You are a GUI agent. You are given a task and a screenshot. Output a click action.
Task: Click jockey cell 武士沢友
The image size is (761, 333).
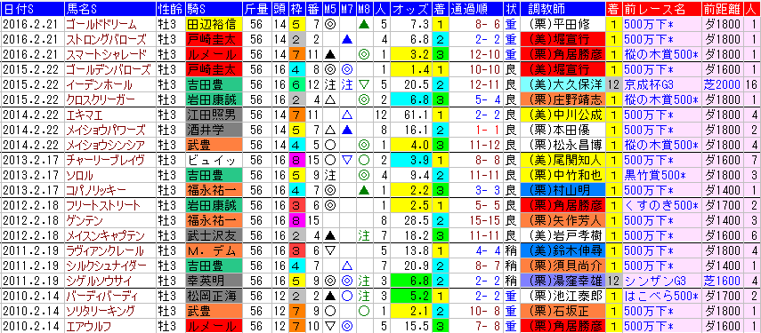(x=213, y=236)
